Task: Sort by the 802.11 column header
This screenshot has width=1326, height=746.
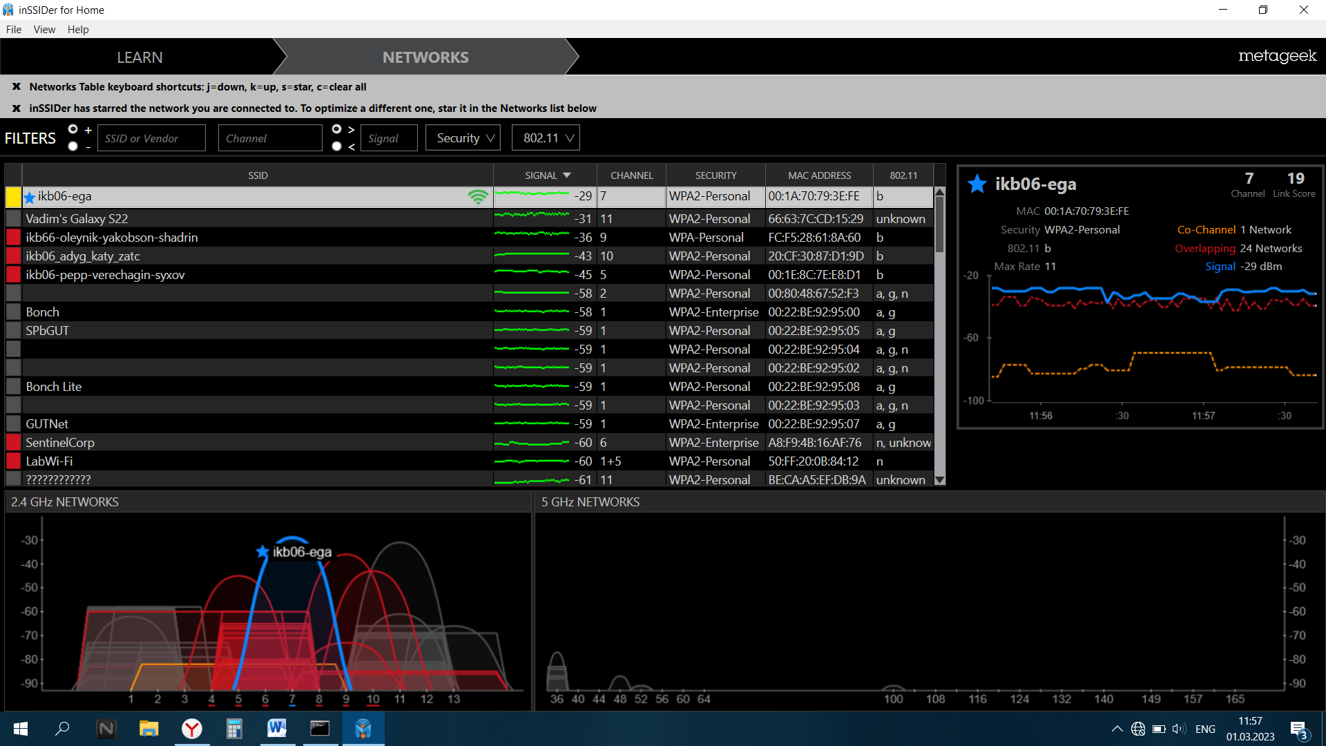Action: [x=903, y=175]
